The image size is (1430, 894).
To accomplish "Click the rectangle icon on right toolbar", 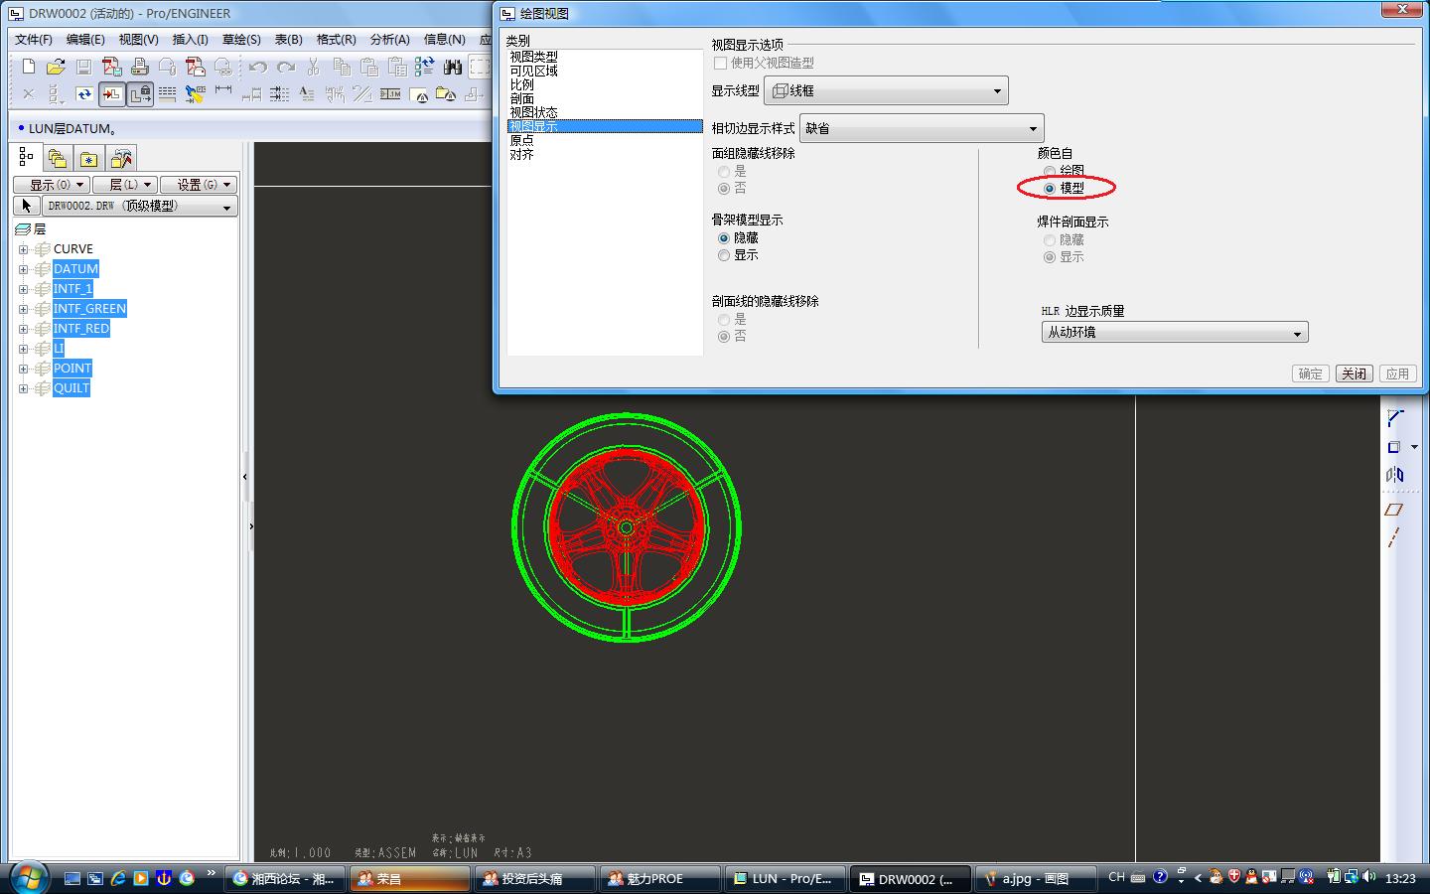I will tap(1394, 447).
